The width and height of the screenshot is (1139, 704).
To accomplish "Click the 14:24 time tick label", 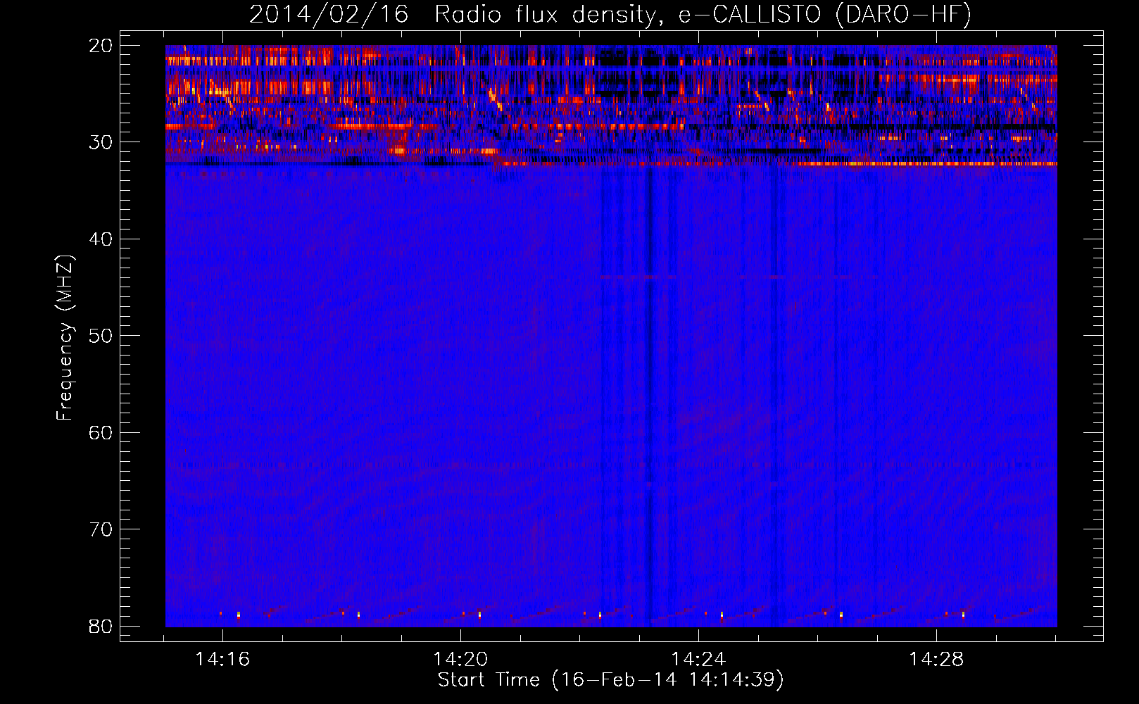I will (698, 660).
